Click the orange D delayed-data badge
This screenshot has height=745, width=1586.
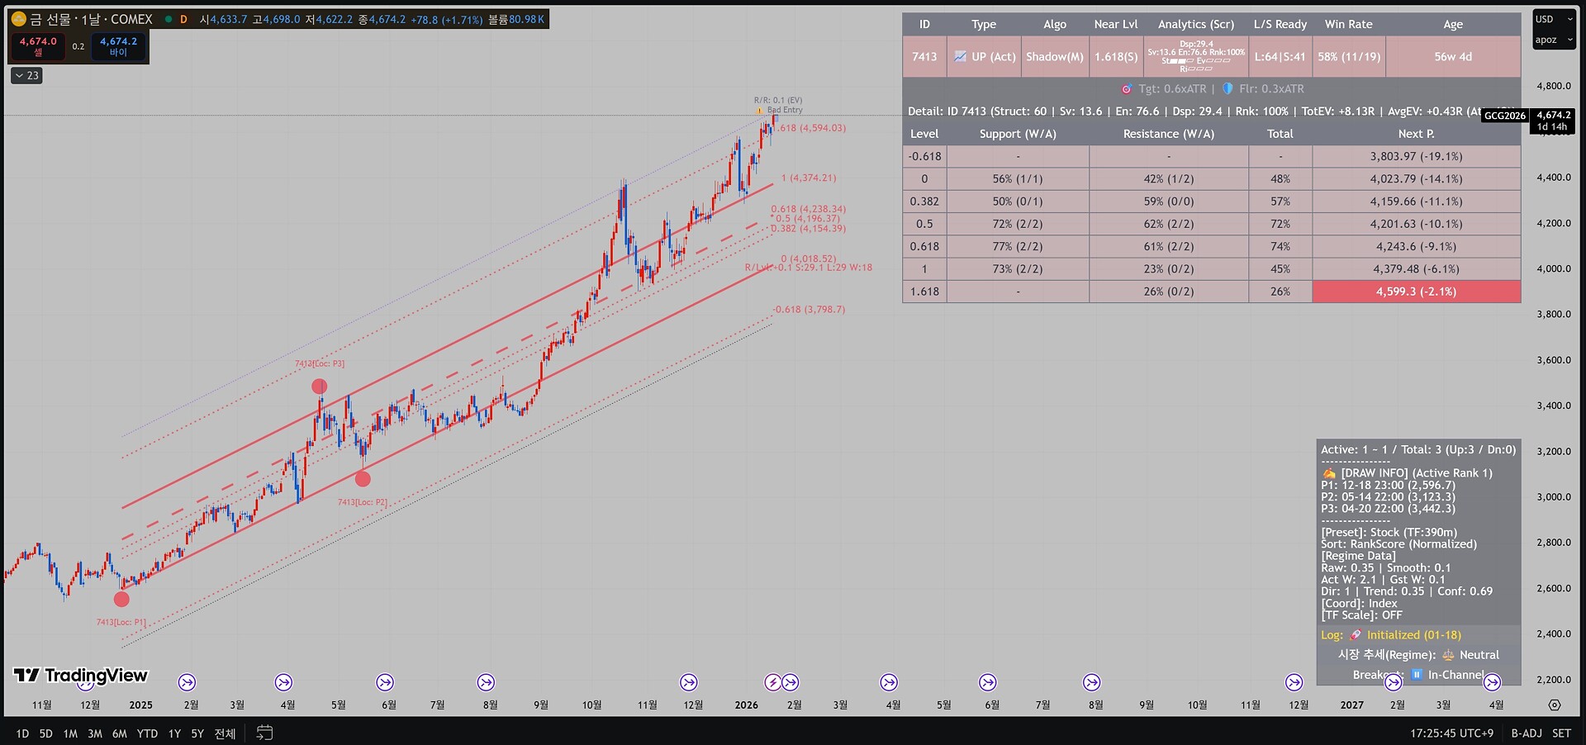(183, 19)
